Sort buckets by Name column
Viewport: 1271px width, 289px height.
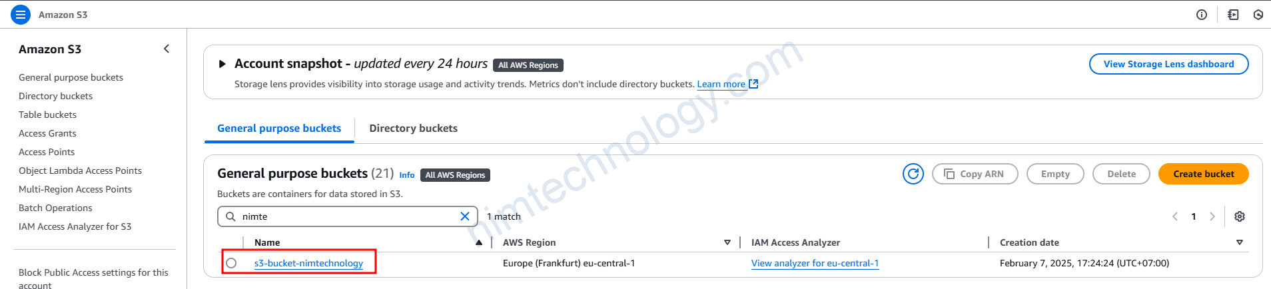pyautogui.click(x=478, y=243)
